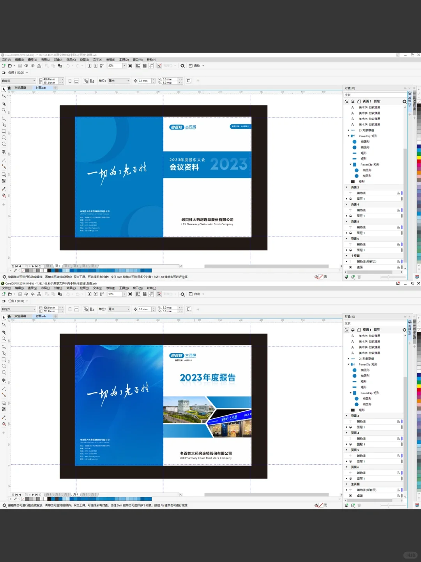421x562 pixels.
Task: Toggle lock on 页面 3 辅助线, 页面 2 window
Action: [398, 193]
